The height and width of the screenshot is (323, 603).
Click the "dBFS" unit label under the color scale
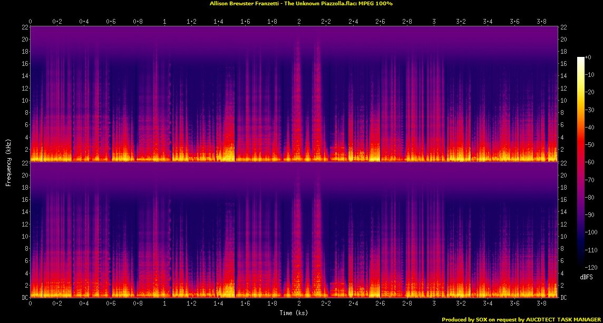click(x=586, y=277)
